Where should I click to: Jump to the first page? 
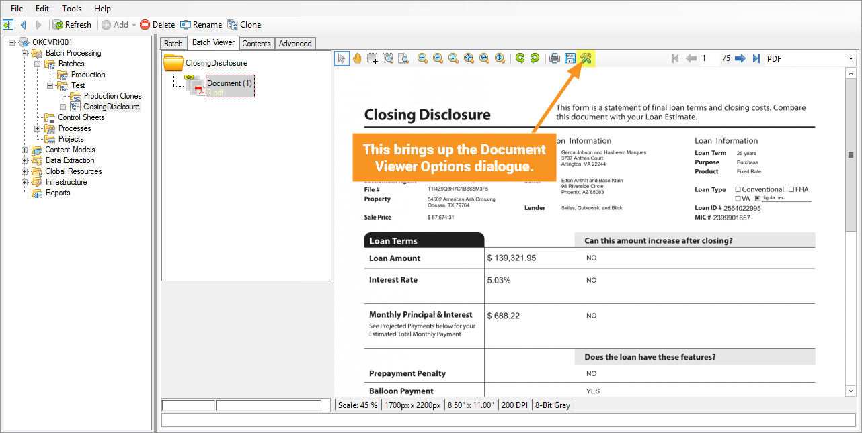pos(676,58)
